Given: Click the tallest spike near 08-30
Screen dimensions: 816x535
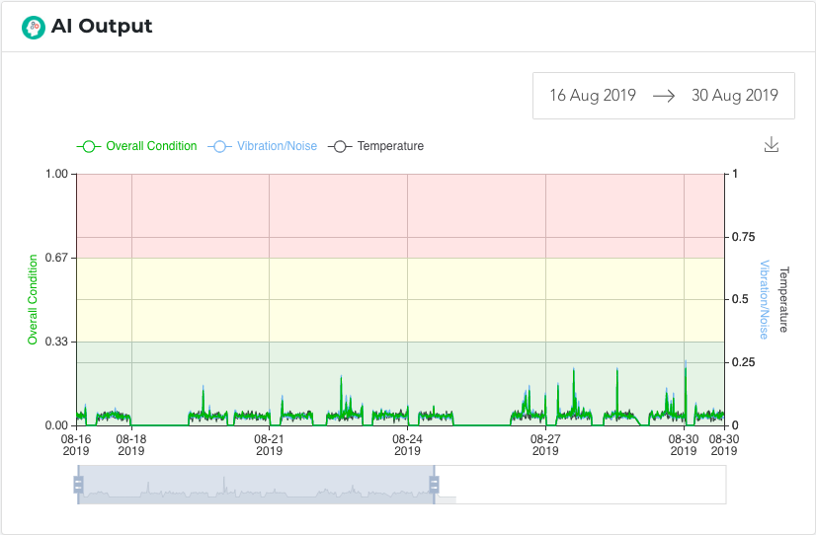Looking at the screenshot, I should point(686,365).
